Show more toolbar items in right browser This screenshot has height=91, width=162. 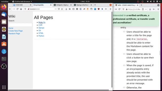154,9
